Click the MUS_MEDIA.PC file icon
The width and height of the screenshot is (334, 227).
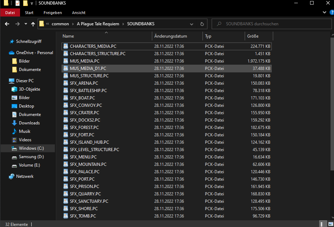(66, 61)
